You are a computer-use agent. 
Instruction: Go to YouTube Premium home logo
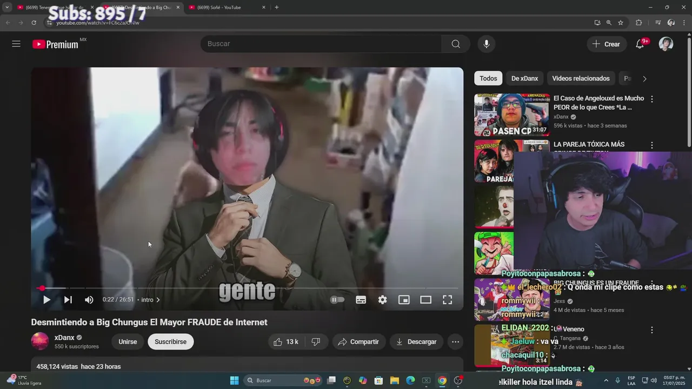click(x=56, y=44)
